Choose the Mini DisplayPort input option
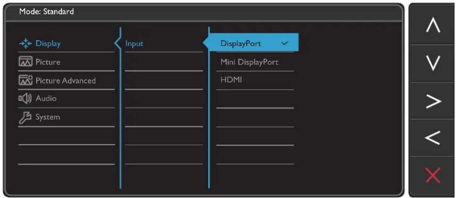This screenshot has width=456, height=198. 255,62
